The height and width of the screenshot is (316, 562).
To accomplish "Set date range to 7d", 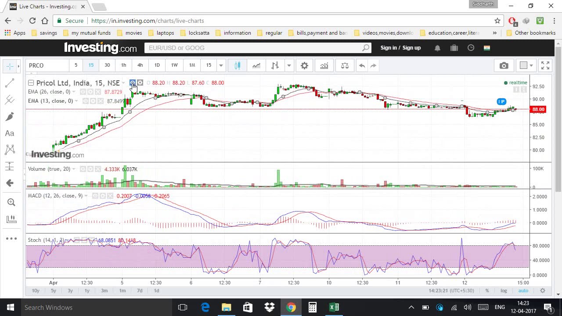I will click(140, 291).
